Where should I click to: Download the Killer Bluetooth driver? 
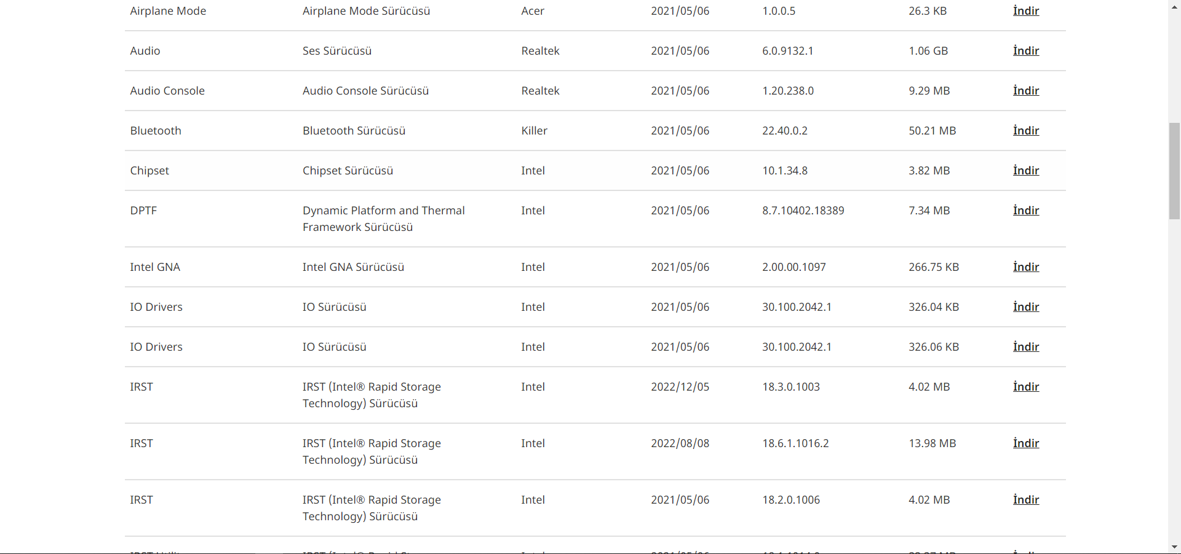click(1026, 131)
